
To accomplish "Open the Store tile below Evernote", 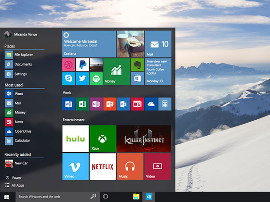I will point(137,79).
